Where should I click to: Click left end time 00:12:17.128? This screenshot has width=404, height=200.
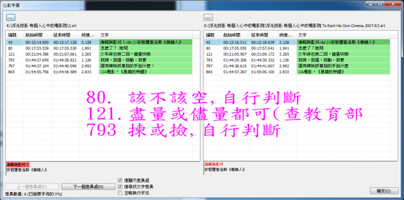(x=65, y=42)
